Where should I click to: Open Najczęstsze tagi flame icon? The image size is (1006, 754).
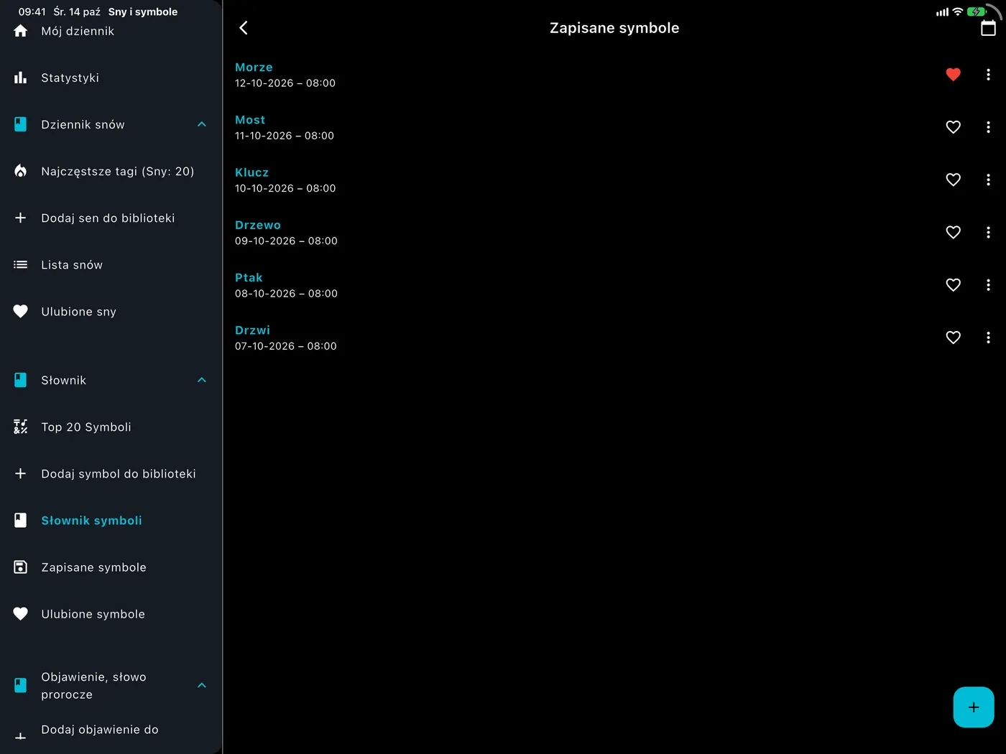point(21,171)
